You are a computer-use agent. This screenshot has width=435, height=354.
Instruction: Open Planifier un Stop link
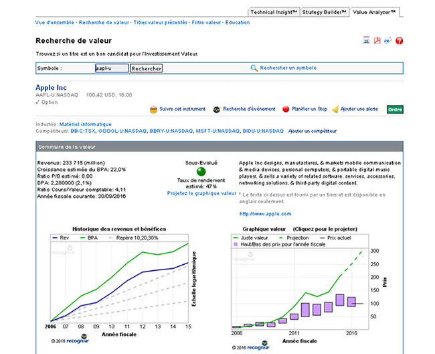309,109
